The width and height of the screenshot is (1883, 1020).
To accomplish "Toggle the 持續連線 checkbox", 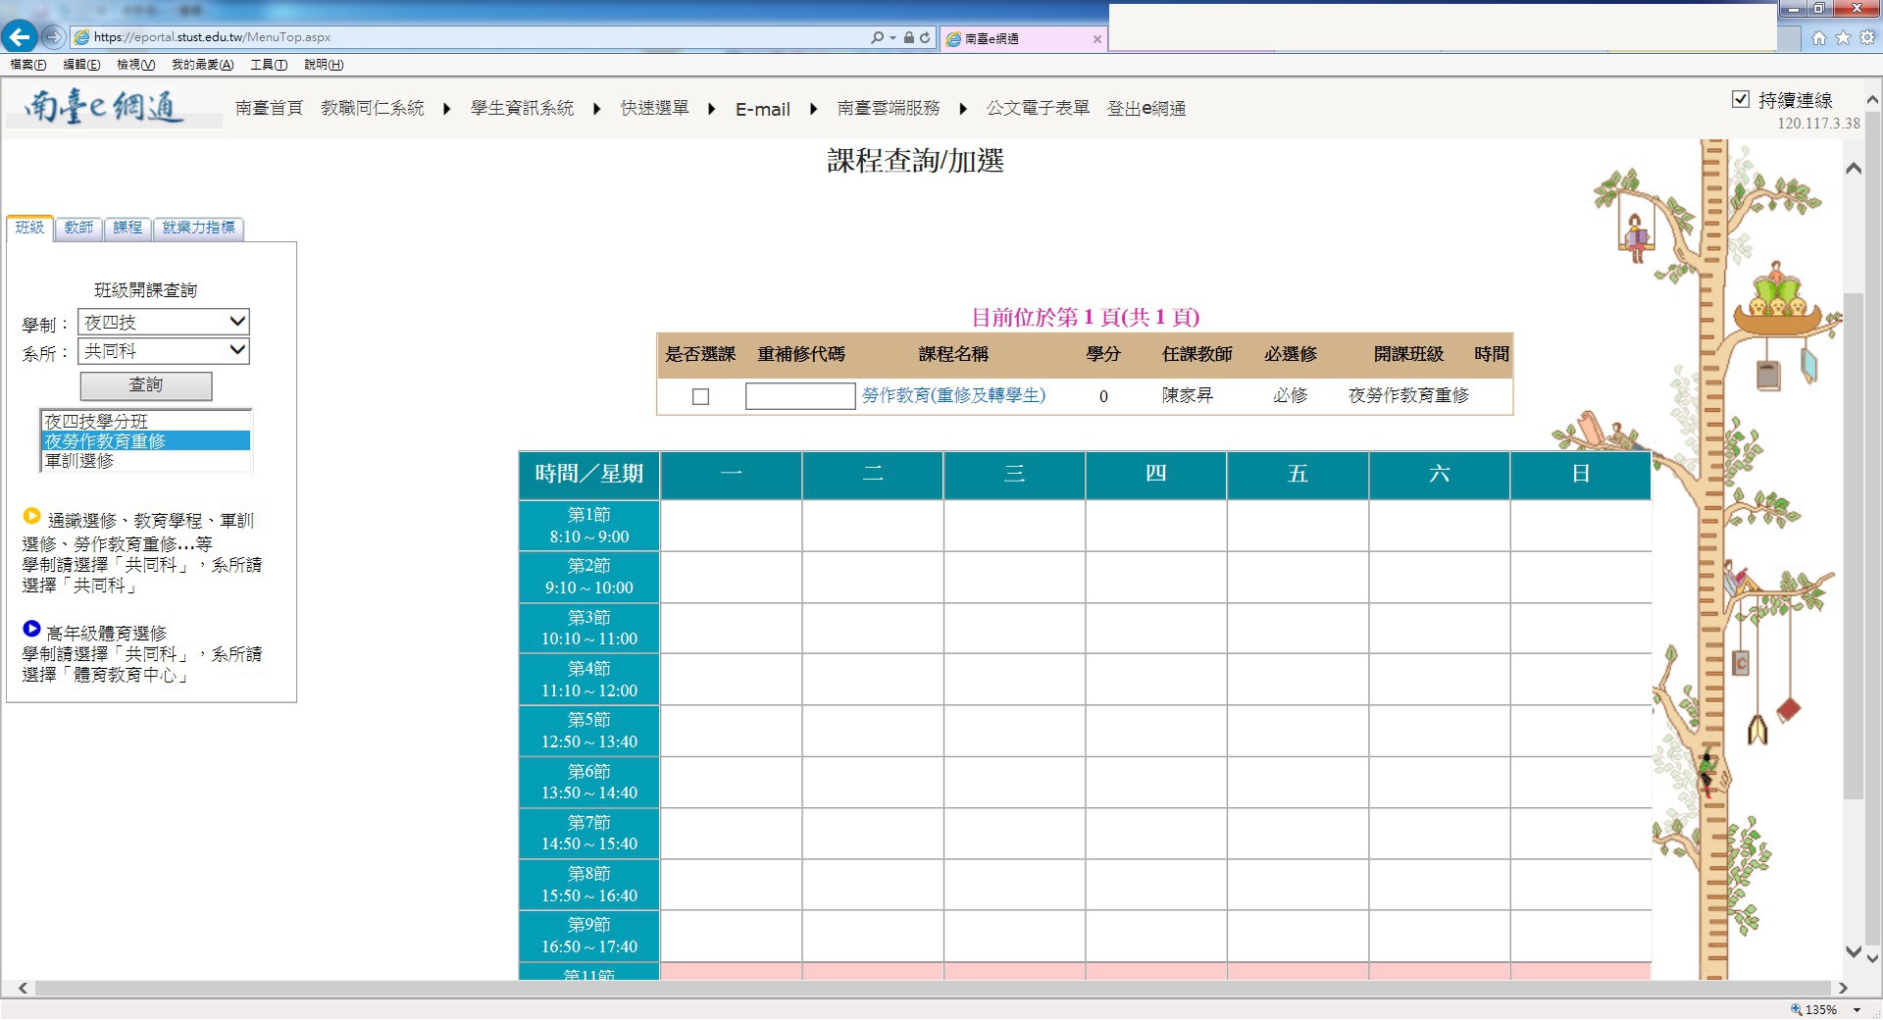I will point(1741,99).
